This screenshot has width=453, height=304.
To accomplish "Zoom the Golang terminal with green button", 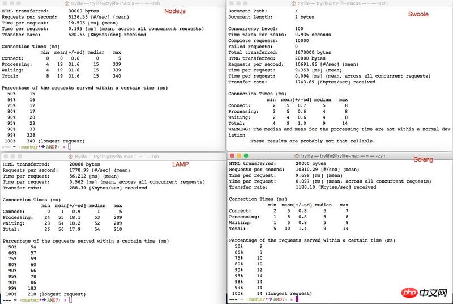I will (x=246, y=155).
